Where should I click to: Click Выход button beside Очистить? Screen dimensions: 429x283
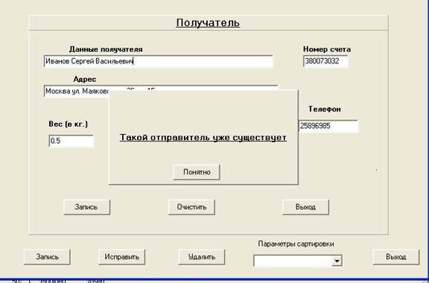pyautogui.click(x=305, y=207)
